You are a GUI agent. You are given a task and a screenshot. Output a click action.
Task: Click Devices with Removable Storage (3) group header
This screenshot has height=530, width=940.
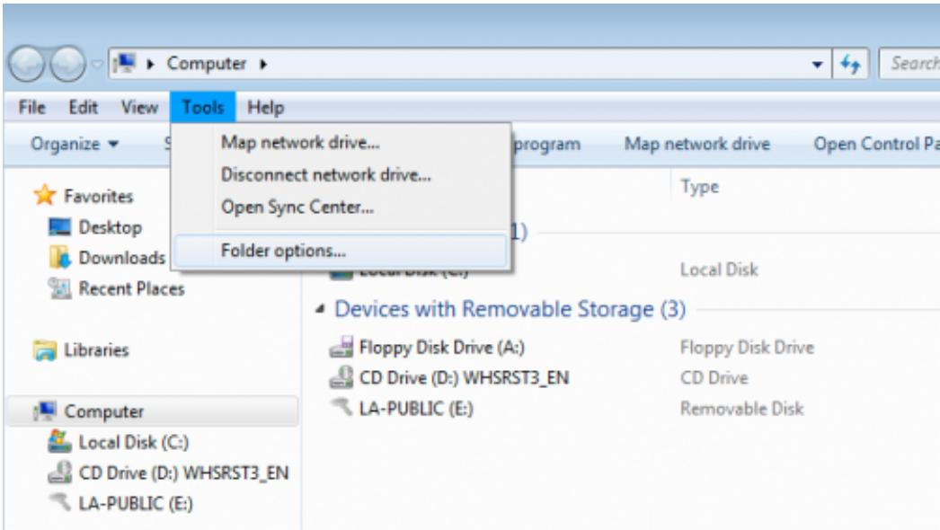pyautogui.click(x=510, y=309)
